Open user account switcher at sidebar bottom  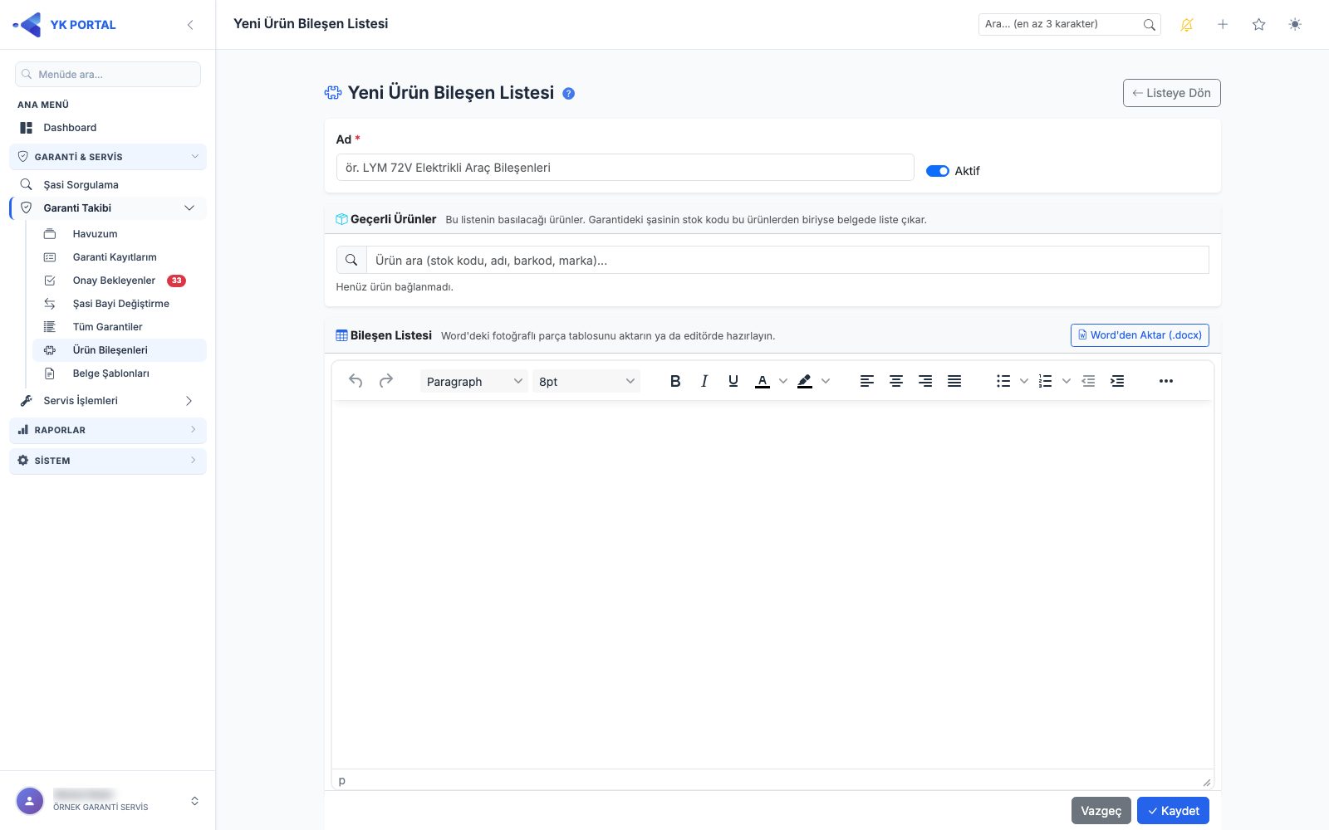[194, 801]
